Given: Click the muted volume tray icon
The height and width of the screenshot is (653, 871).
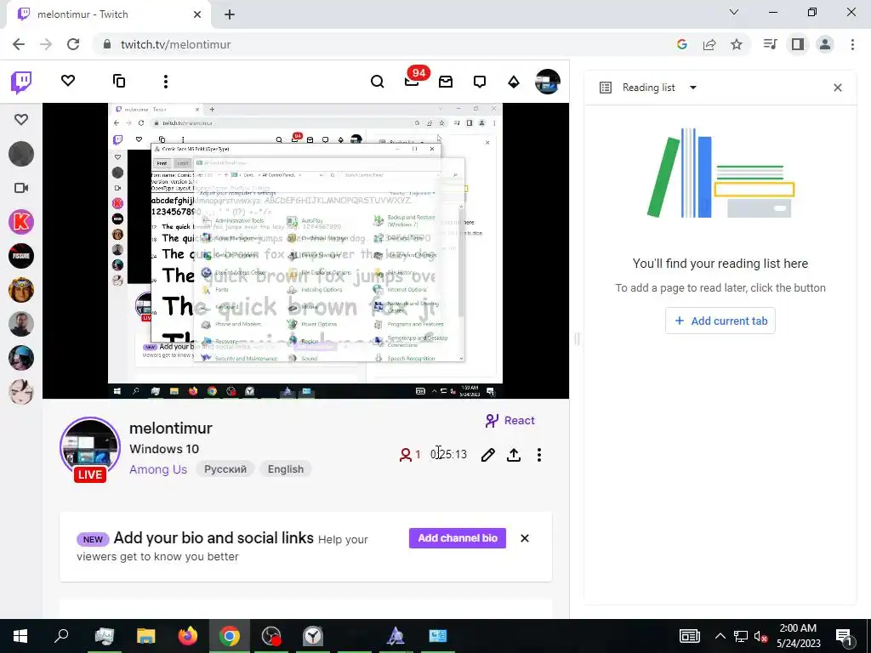Looking at the screenshot, I should pos(761,636).
